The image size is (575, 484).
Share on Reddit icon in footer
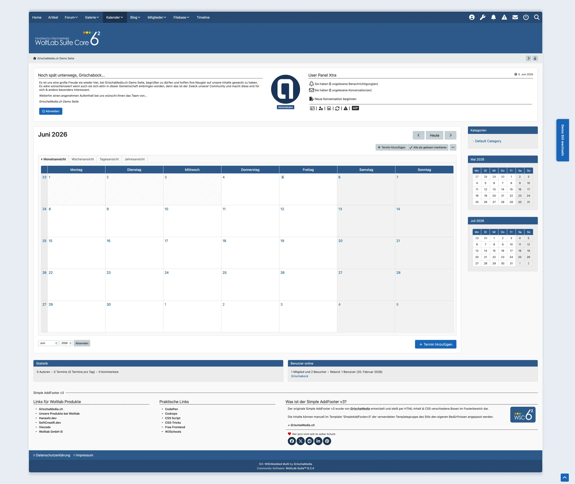pyautogui.click(x=309, y=441)
